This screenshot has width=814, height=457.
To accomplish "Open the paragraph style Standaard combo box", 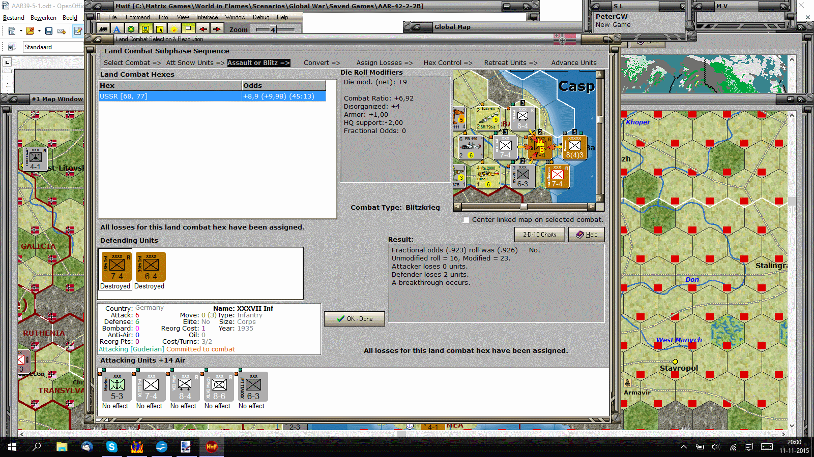I will click(x=53, y=47).
